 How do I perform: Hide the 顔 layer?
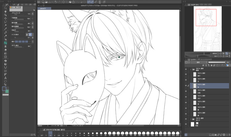186,114
